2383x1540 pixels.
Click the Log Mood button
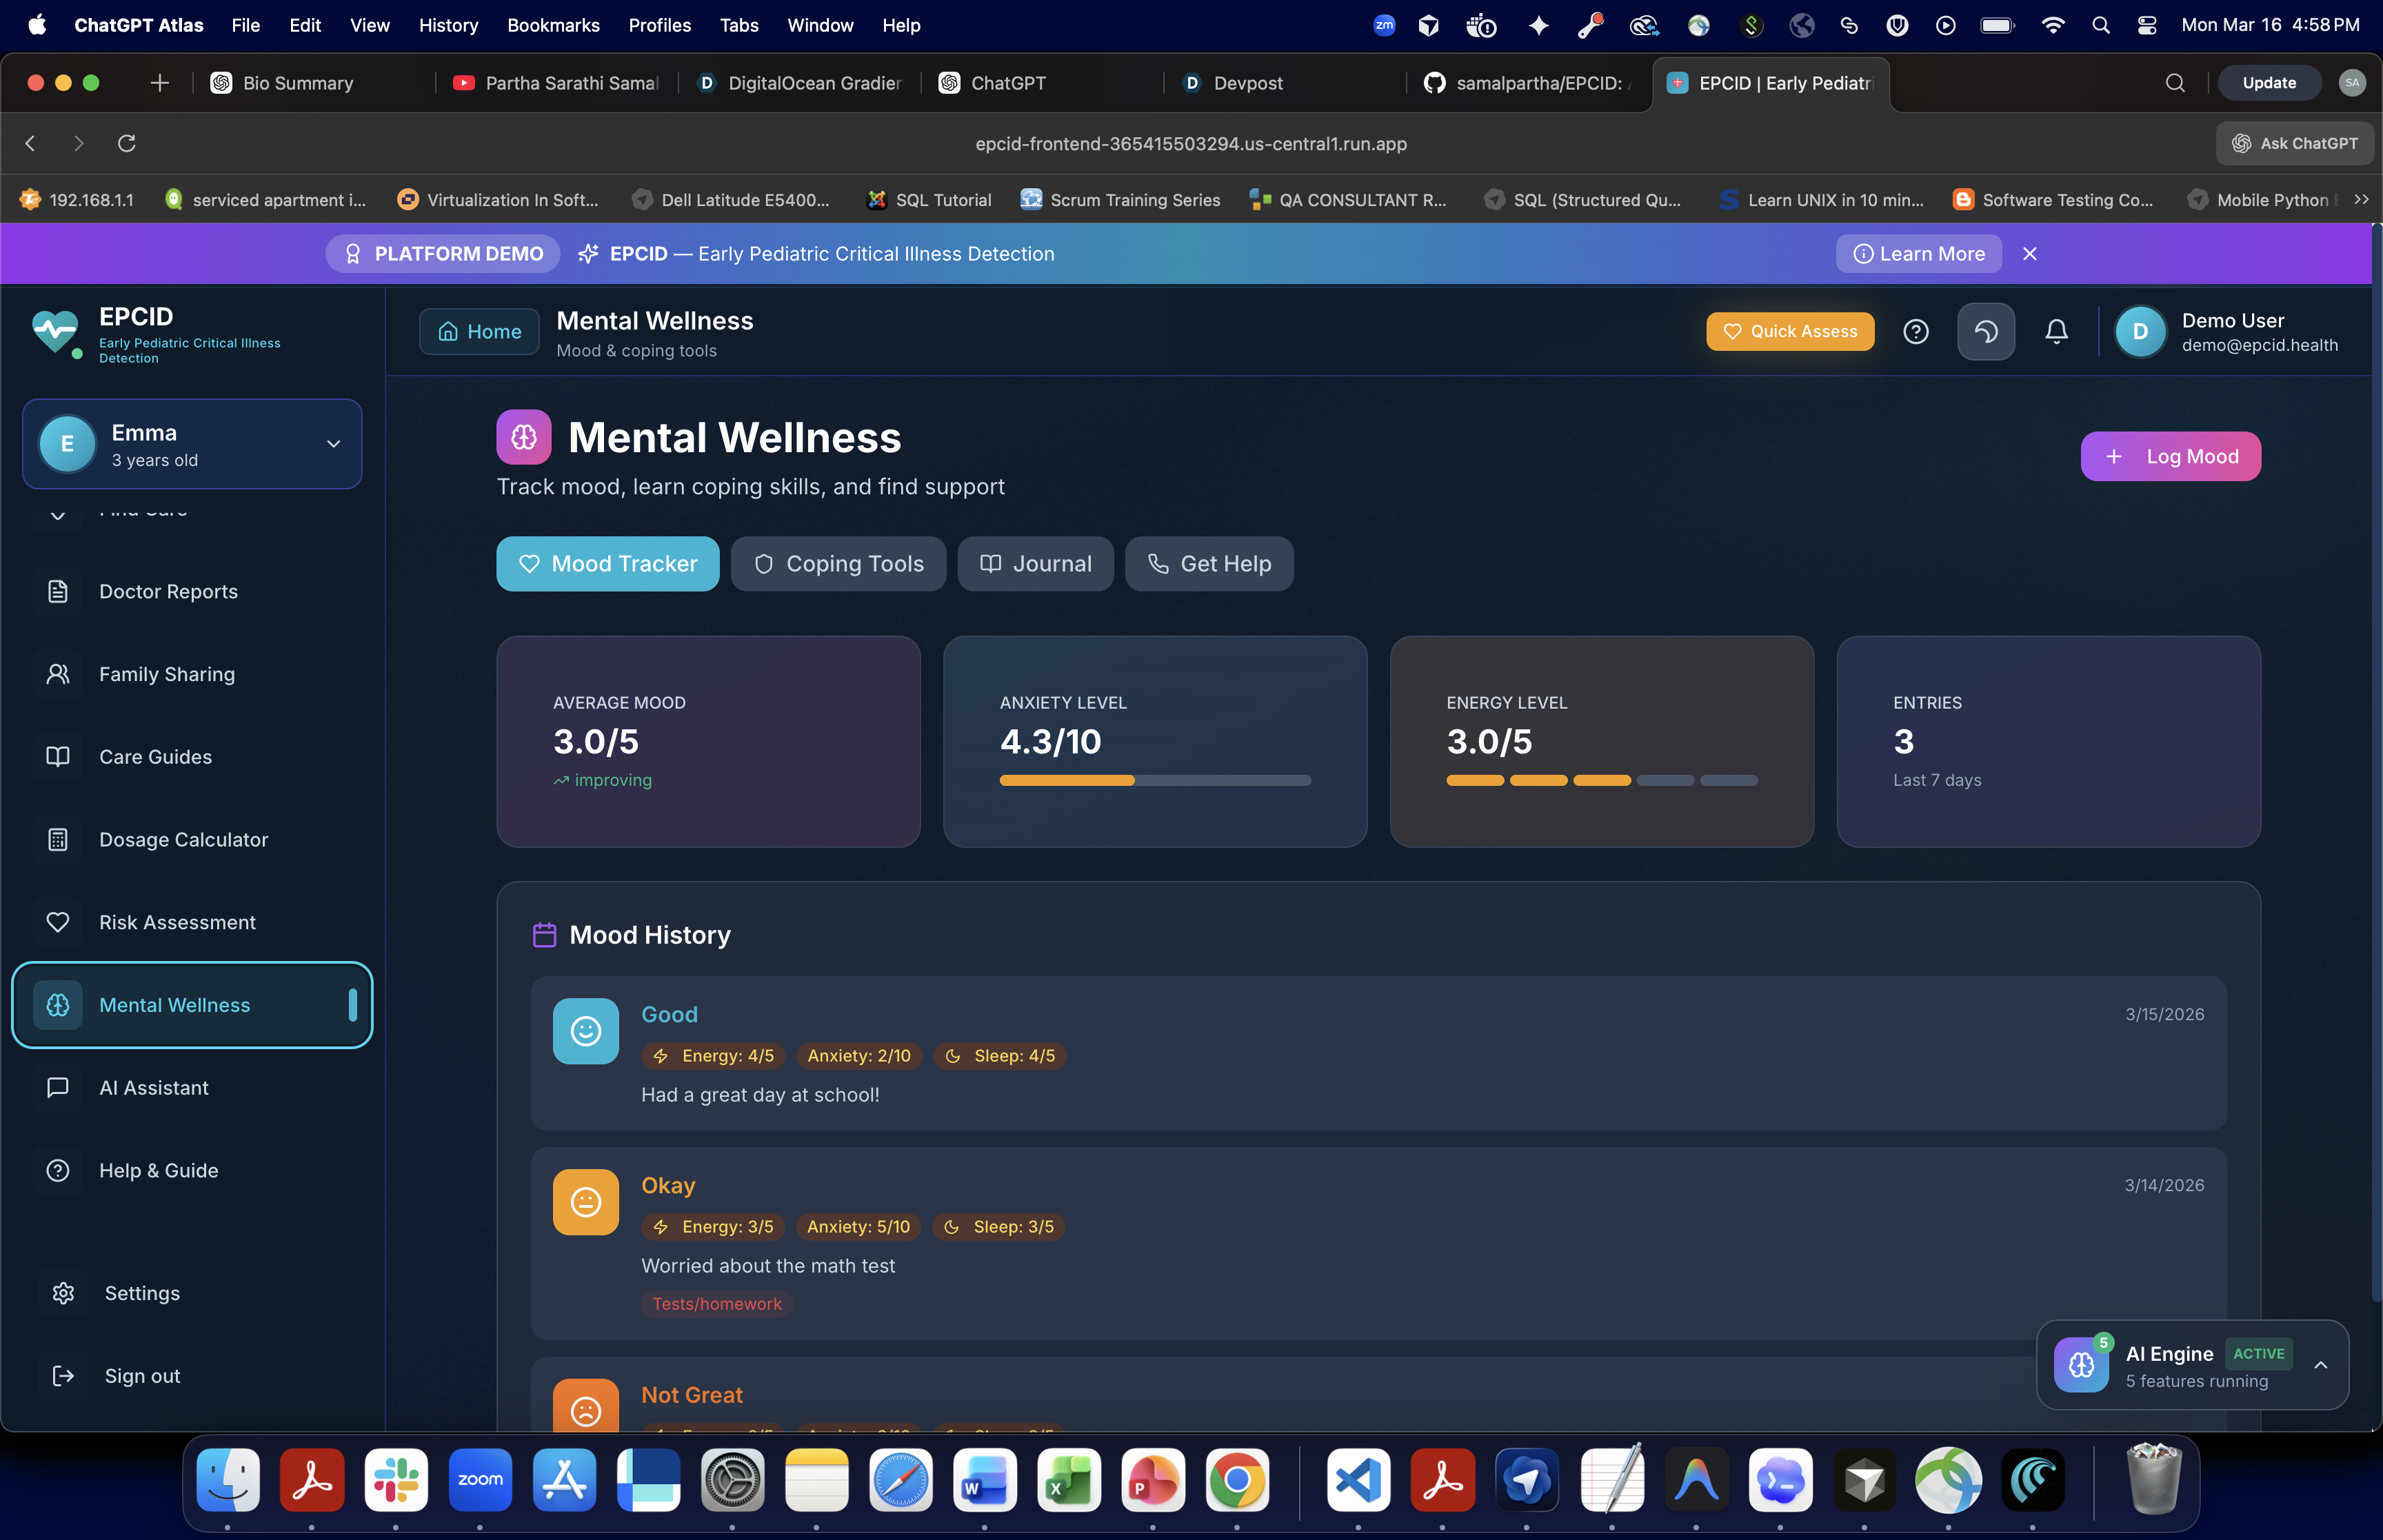(x=2169, y=456)
